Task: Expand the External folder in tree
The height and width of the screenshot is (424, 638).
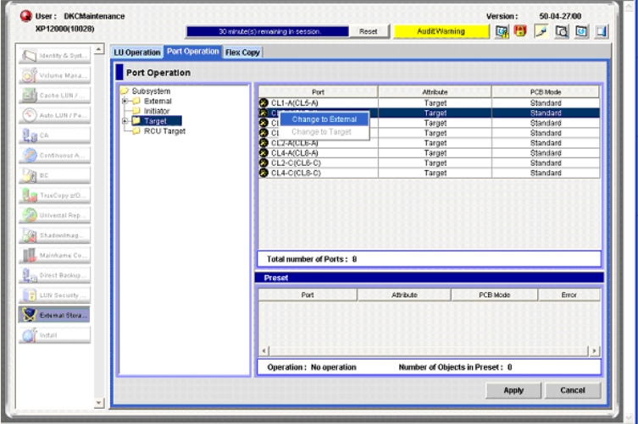Action: click(x=125, y=101)
